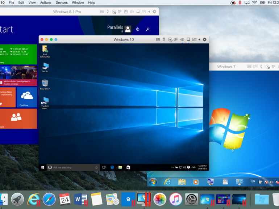279x209 pixels.
Task: Click the 12:22 PM clock in Windows 10
Action: tap(202, 167)
